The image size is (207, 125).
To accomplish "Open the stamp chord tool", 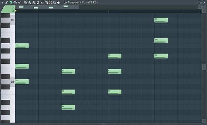I will click(x=15, y=2).
